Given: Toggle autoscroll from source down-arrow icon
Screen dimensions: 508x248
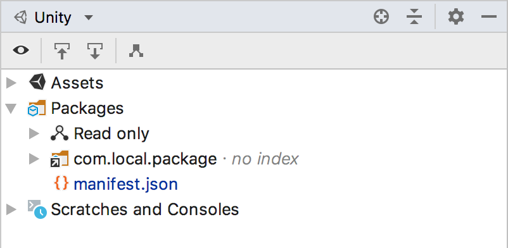Looking at the screenshot, I should pyautogui.click(x=94, y=51).
